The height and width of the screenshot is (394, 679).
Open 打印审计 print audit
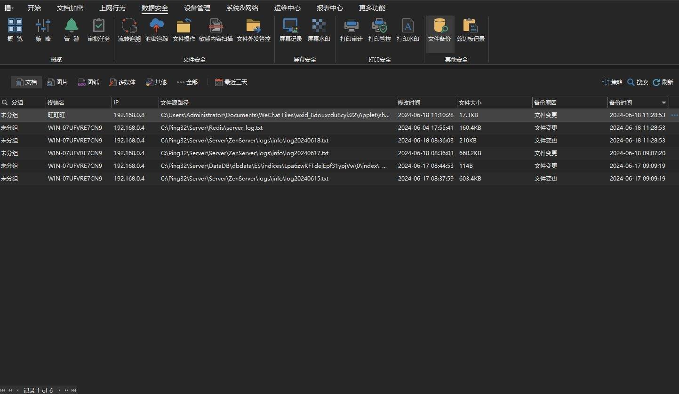click(351, 30)
